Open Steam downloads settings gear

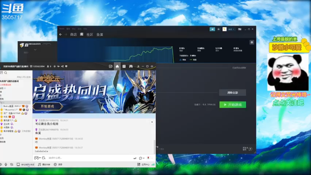[252, 42]
